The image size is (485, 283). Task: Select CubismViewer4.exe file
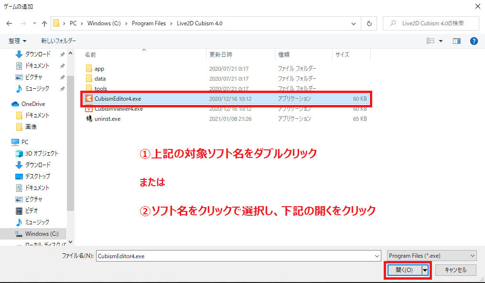[119, 109]
